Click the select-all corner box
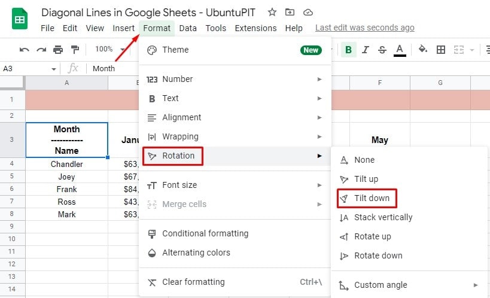 [12, 83]
